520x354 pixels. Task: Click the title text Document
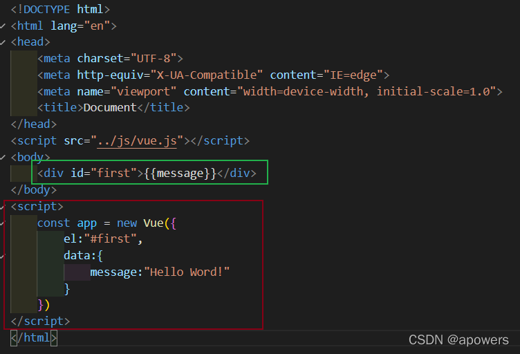click(110, 108)
